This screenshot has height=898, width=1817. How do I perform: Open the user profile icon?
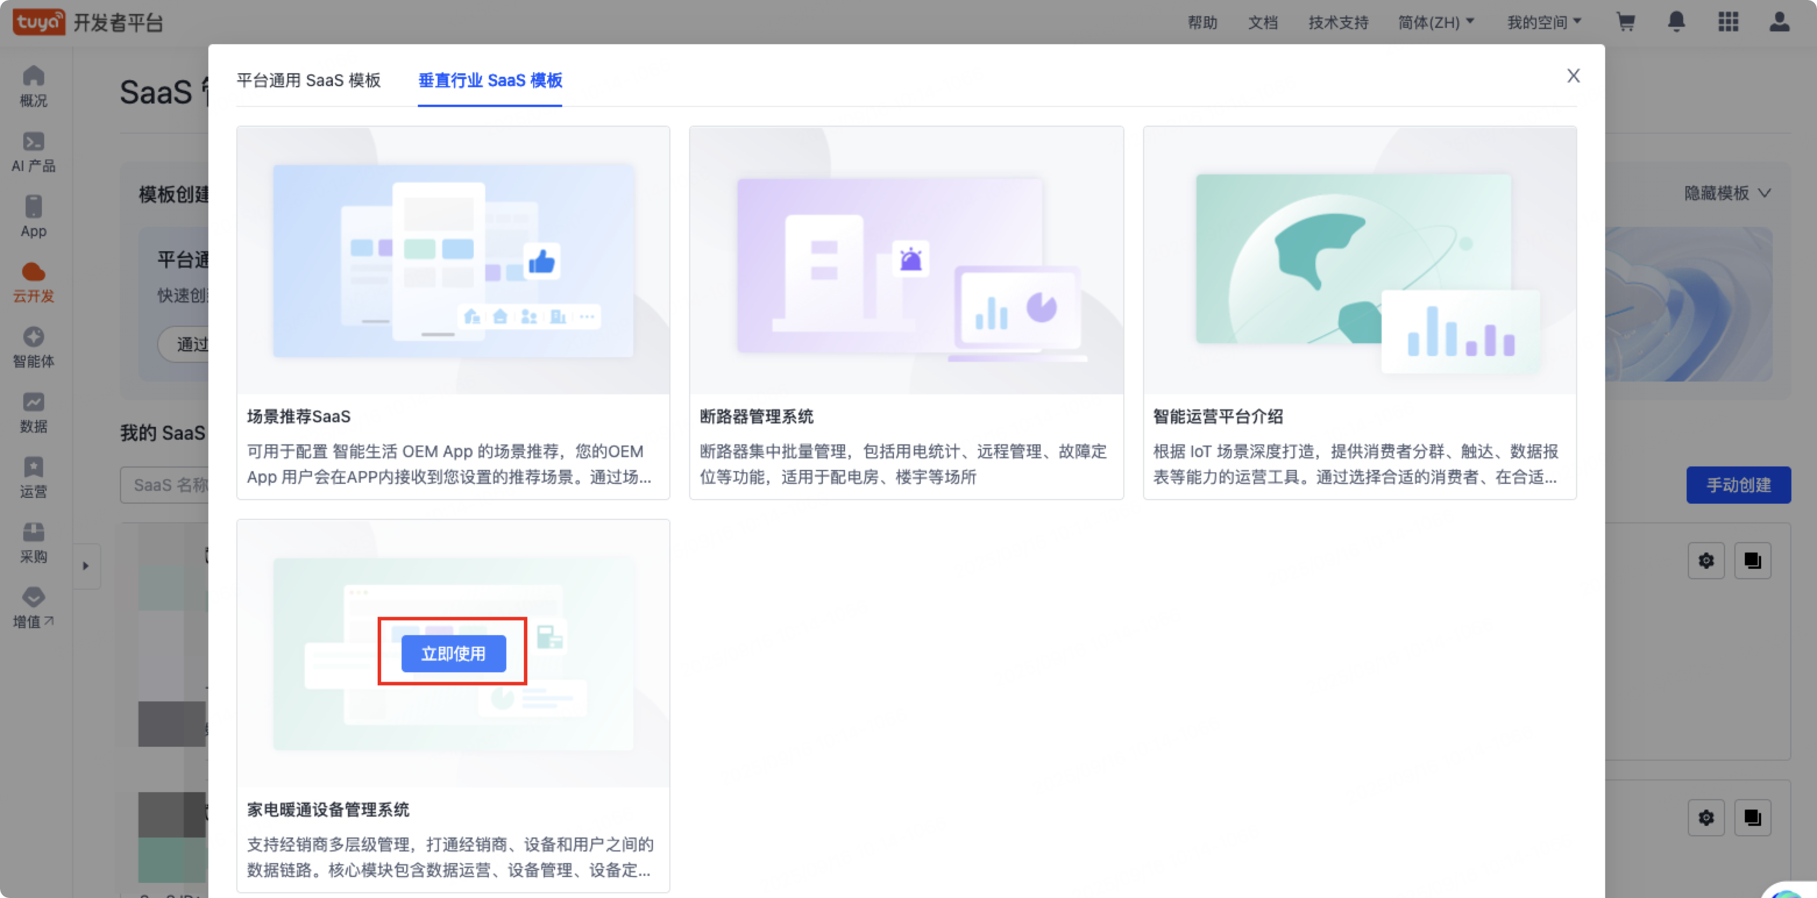(x=1780, y=22)
